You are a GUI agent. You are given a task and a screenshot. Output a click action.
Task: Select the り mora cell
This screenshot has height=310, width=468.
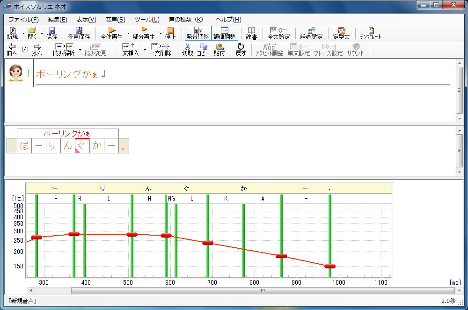(53, 145)
